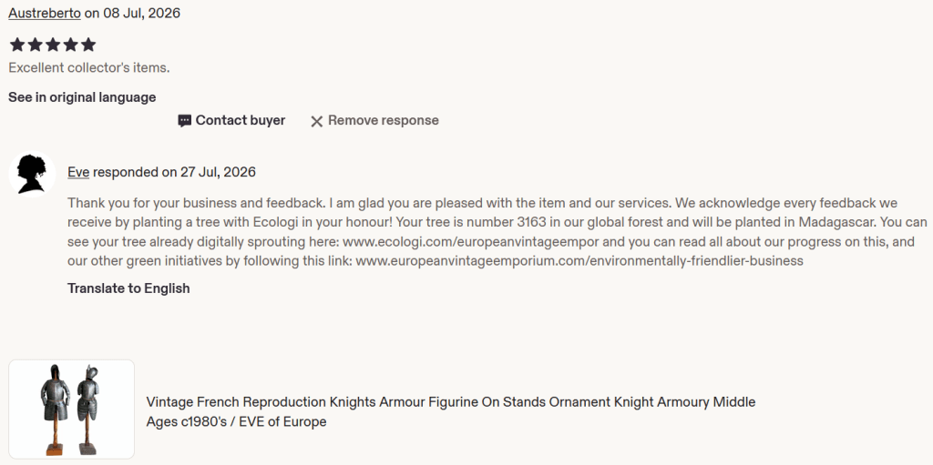933x465 pixels.
Task: Click the ecologi.com/europeanvintageempor URL text
Action: coord(471,242)
